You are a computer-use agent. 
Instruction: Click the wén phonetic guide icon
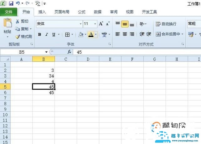point(104,35)
